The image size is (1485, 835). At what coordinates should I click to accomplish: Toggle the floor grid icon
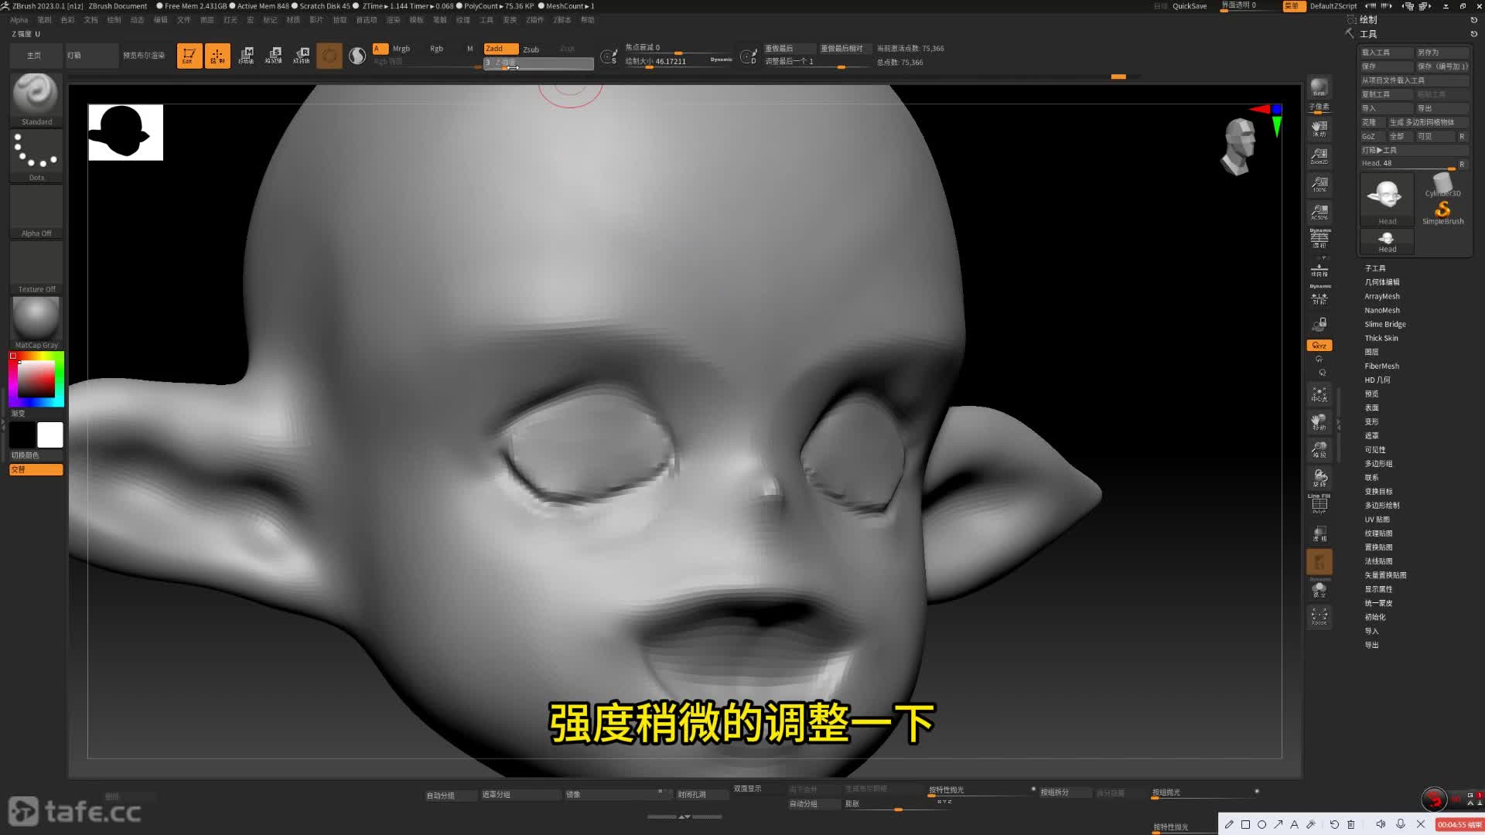[1319, 268]
